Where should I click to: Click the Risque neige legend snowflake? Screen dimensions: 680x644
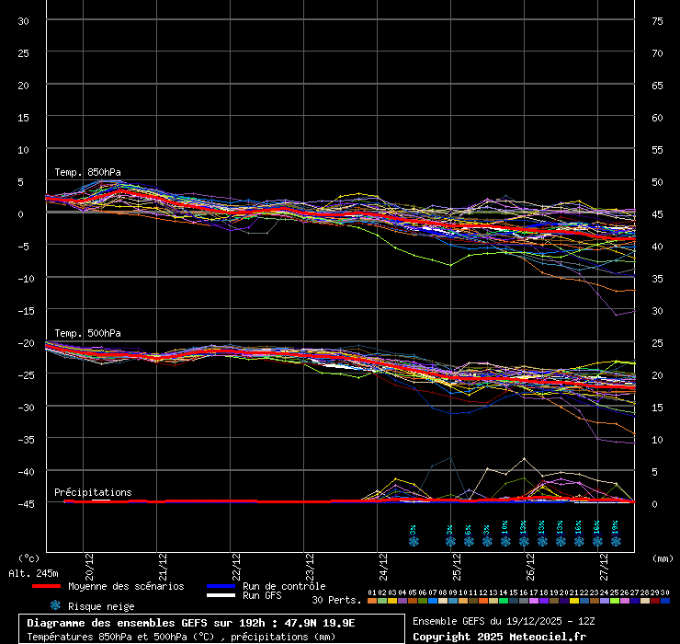pyautogui.click(x=55, y=605)
